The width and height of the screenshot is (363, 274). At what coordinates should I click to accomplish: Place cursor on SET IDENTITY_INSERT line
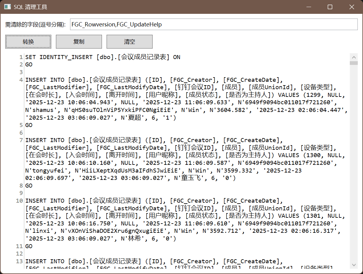[x=103, y=57]
